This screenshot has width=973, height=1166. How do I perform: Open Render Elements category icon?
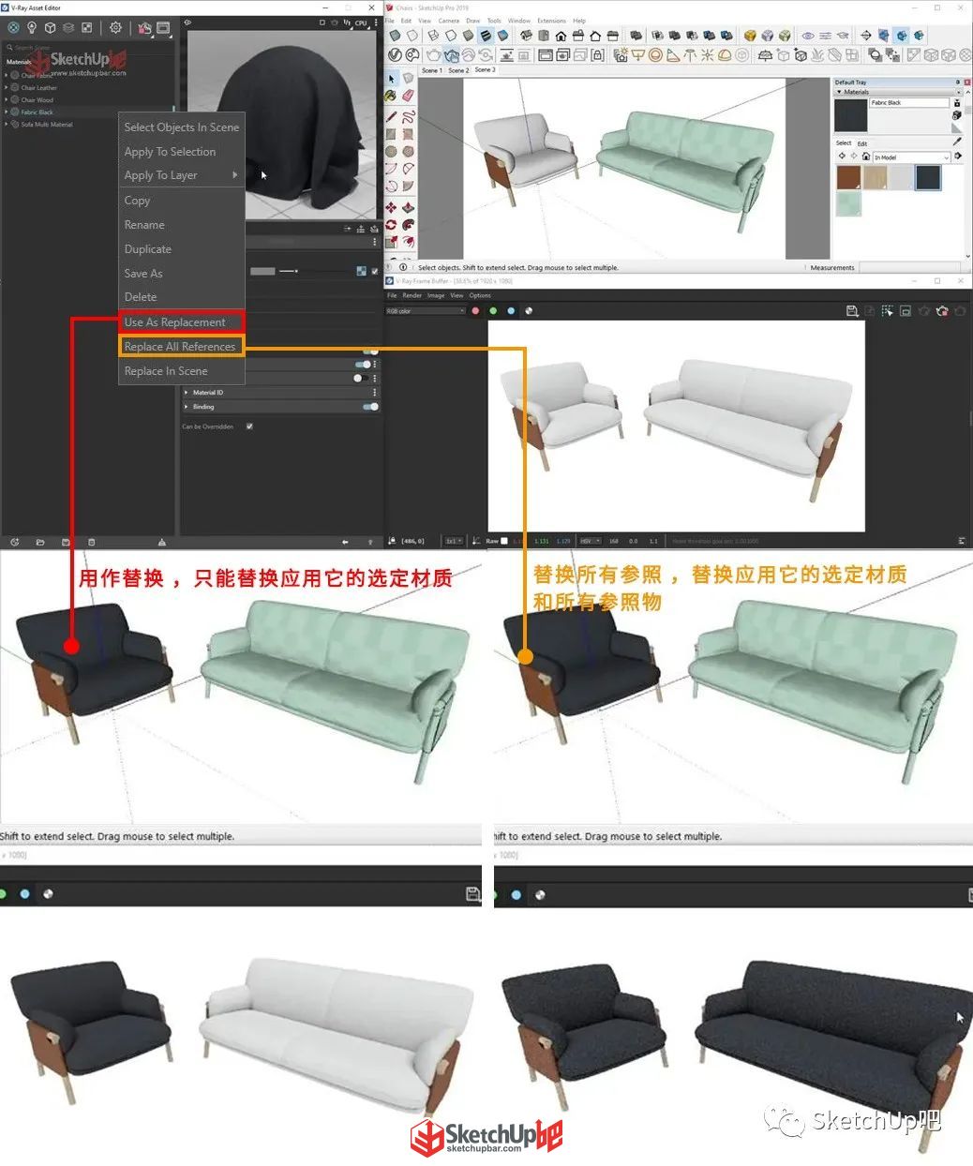click(68, 27)
